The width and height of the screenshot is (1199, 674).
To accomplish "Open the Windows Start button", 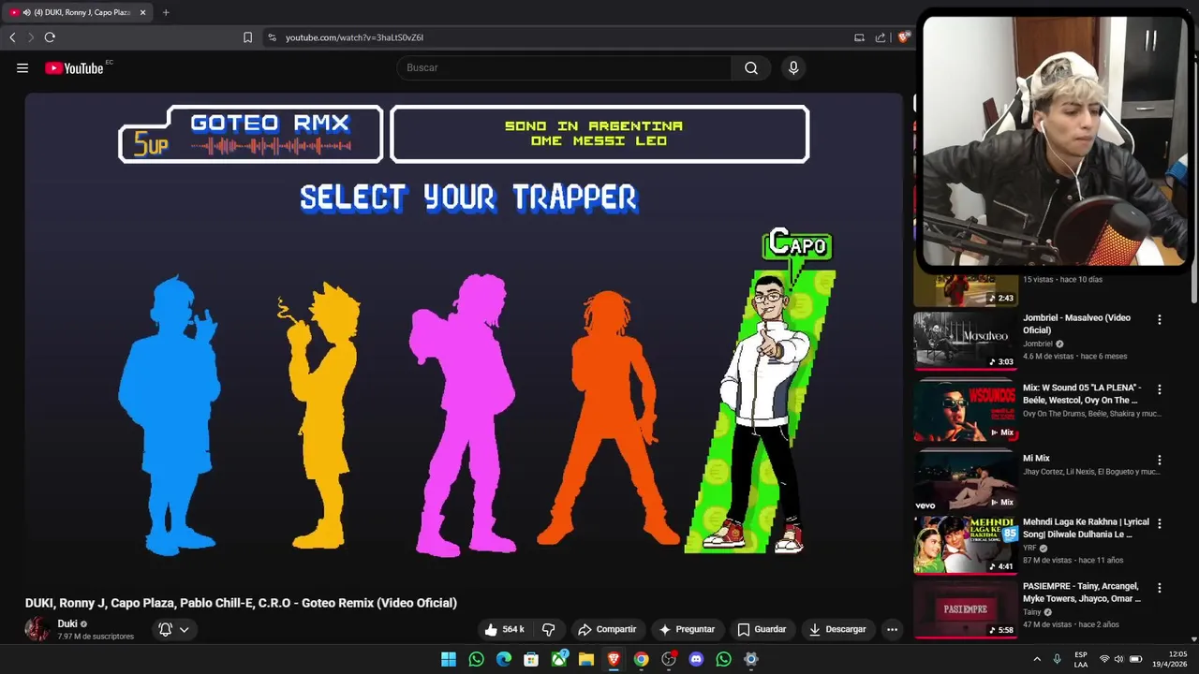I will click(449, 659).
